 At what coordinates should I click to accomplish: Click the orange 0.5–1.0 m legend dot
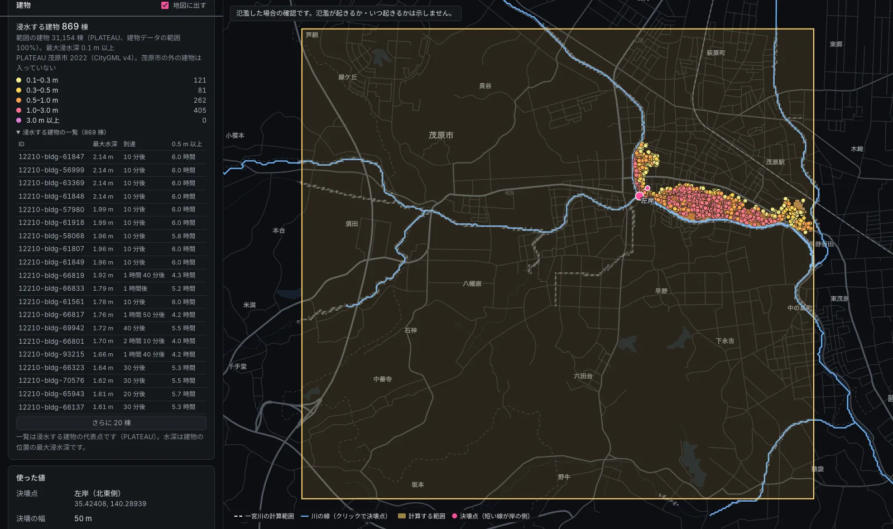pyautogui.click(x=18, y=100)
